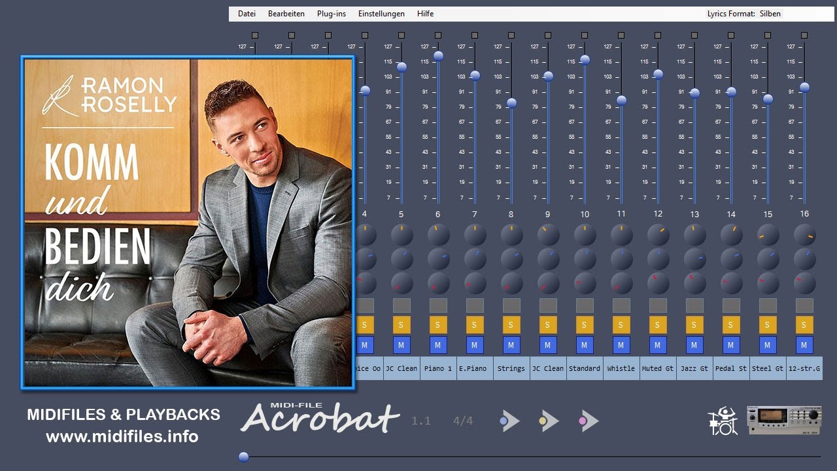837x471 pixels.
Task: Click the Komm und bedien dich cover
Action: [188, 222]
